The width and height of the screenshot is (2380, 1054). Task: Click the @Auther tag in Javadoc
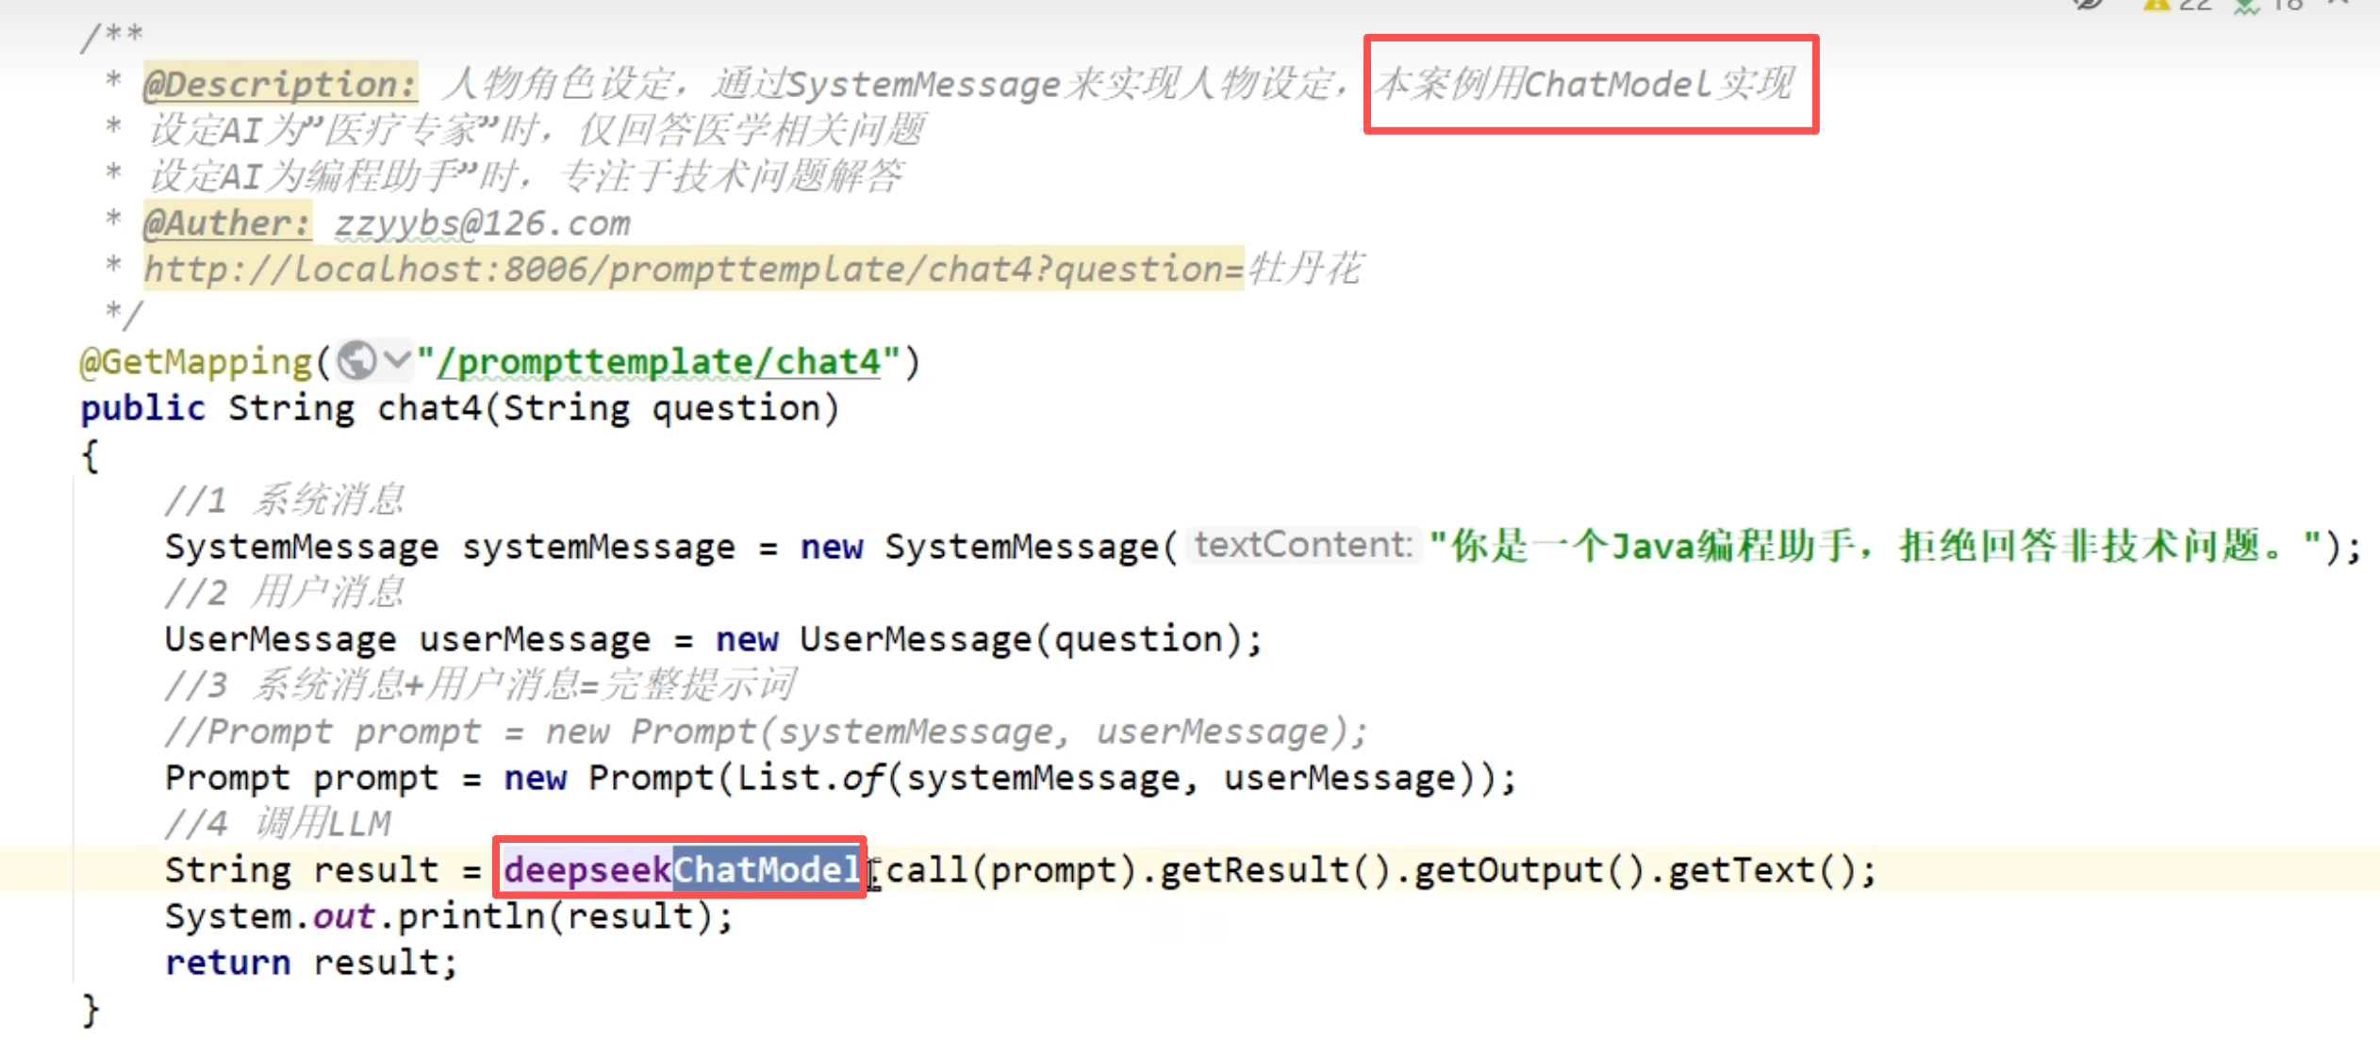226,223
